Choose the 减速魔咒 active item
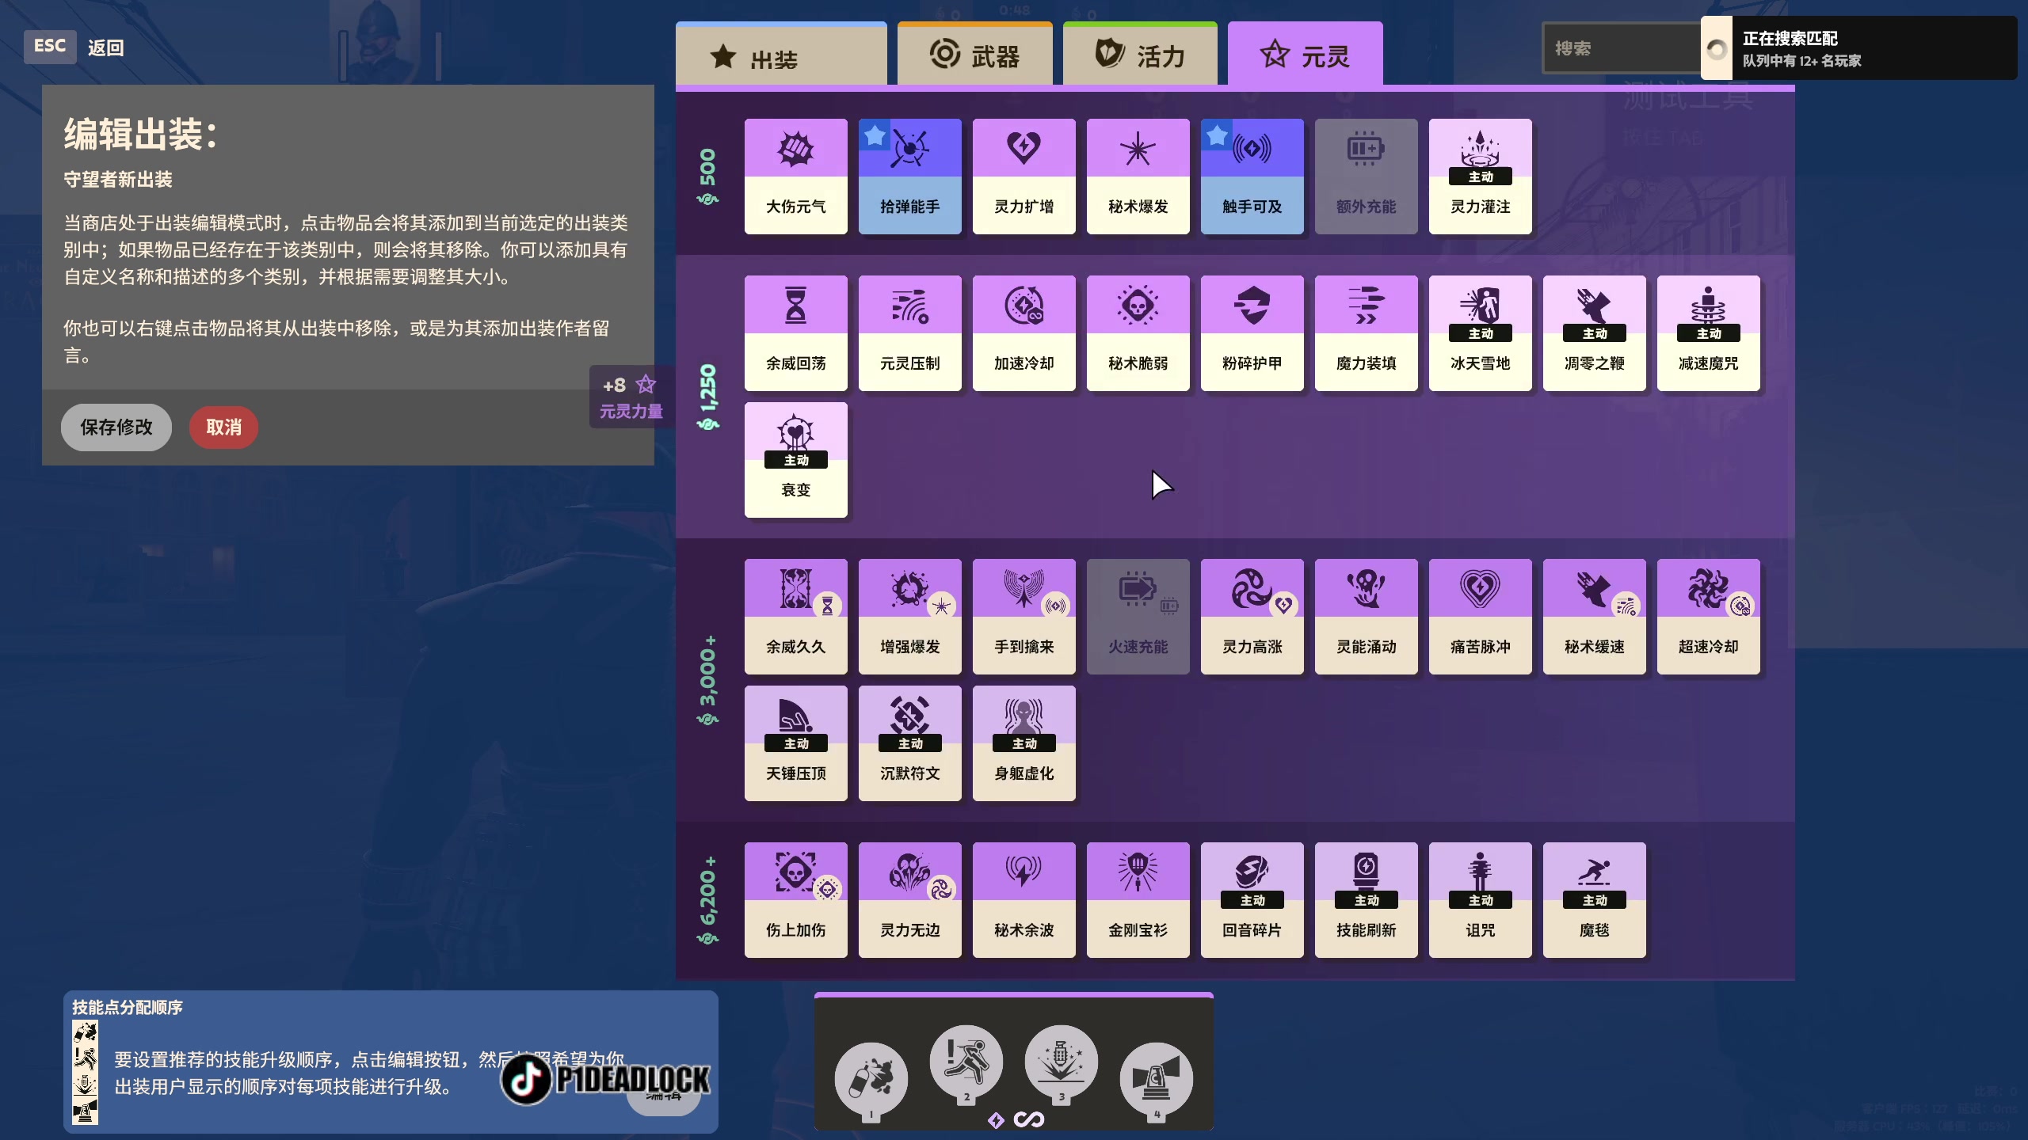Viewport: 2028px width, 1140px height. (x=1708, y=332)
